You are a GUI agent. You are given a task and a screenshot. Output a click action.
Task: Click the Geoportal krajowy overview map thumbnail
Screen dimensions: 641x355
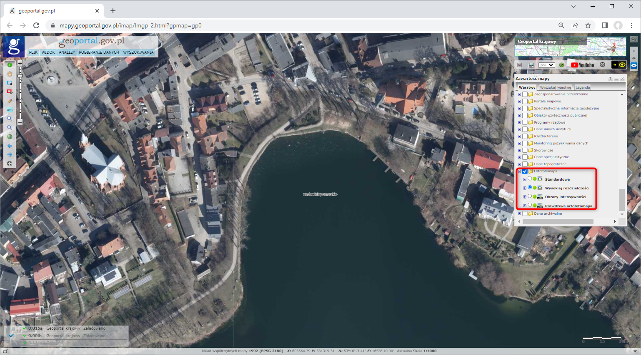pyautogui.click(x=570, y=47)
